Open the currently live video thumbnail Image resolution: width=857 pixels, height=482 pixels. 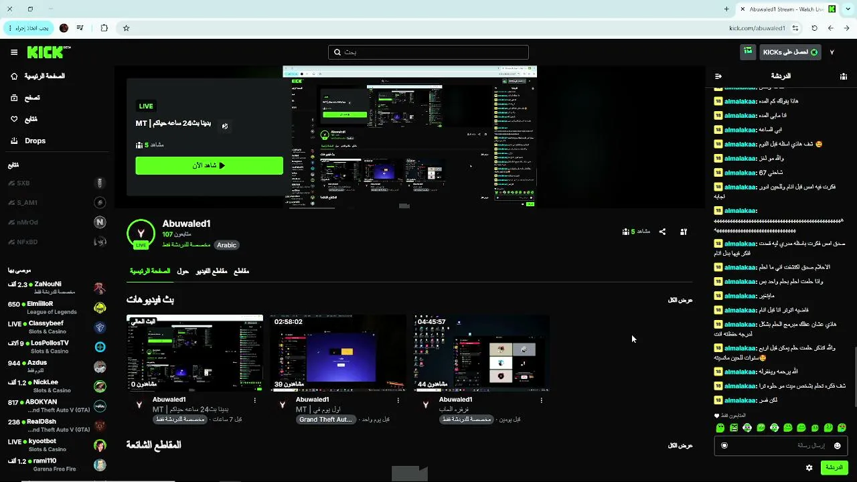(x=195, y=353)
